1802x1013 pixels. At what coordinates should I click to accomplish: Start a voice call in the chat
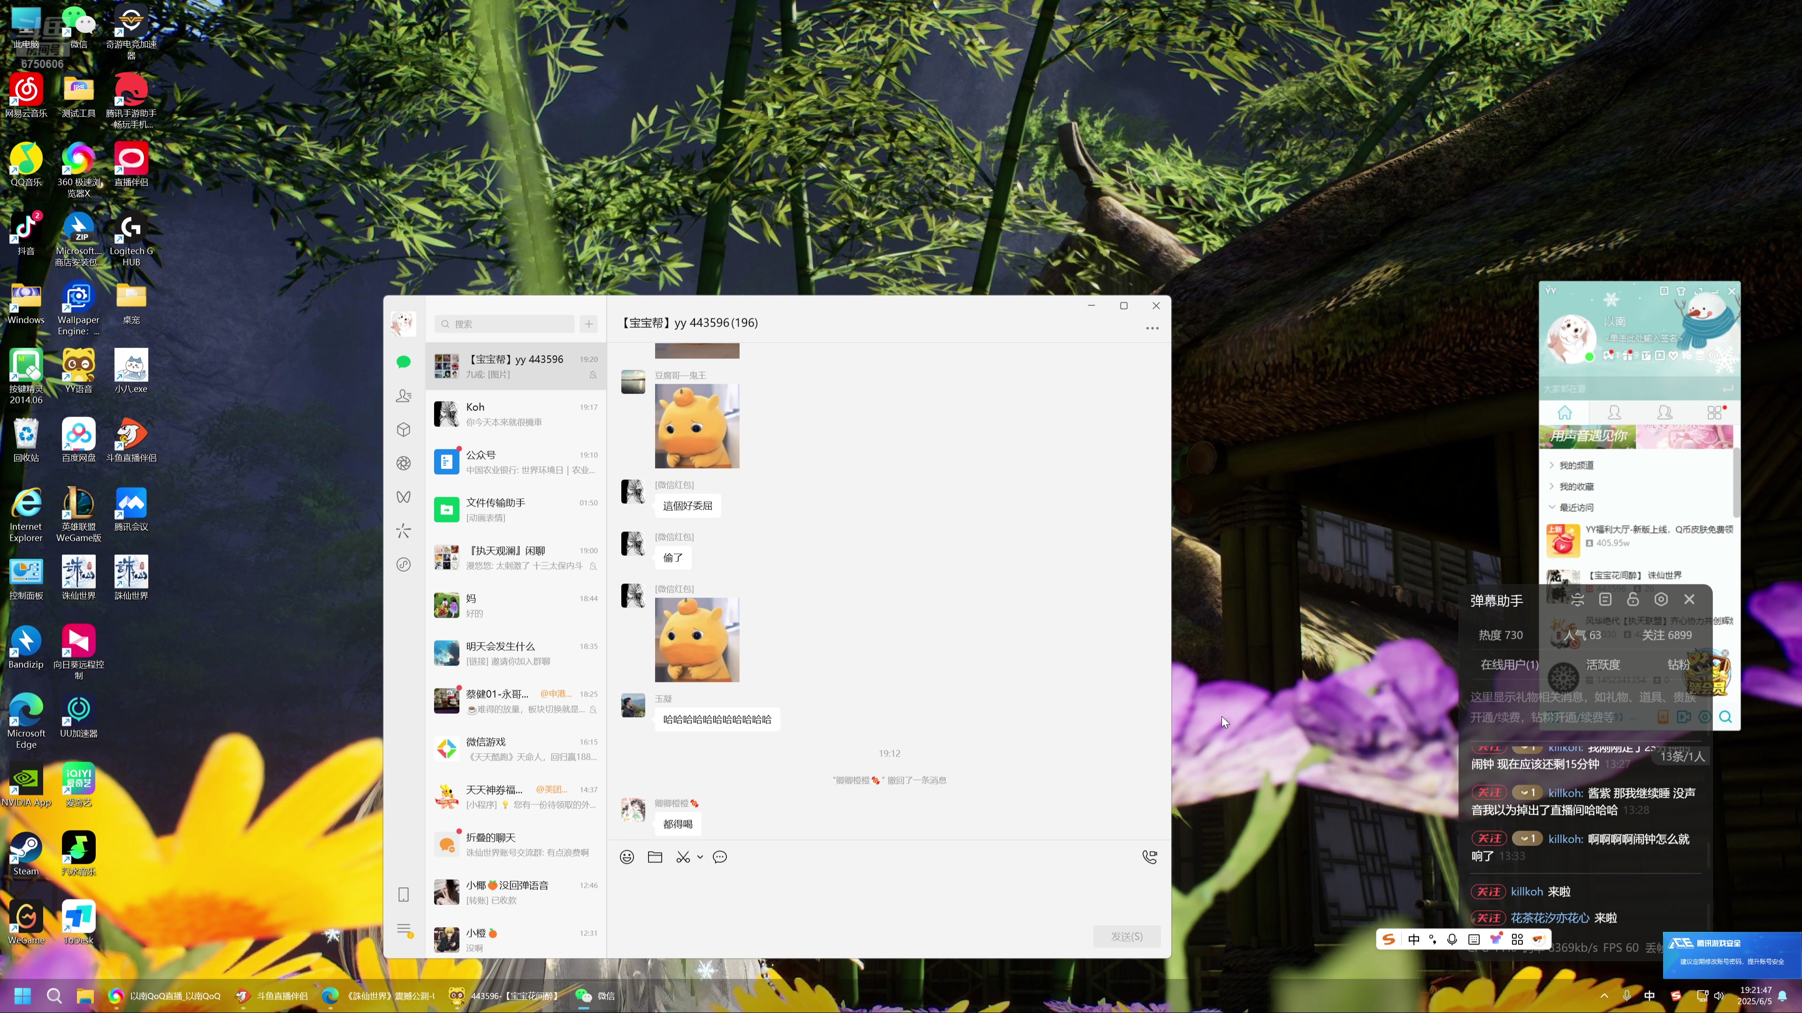(1149, 857)
